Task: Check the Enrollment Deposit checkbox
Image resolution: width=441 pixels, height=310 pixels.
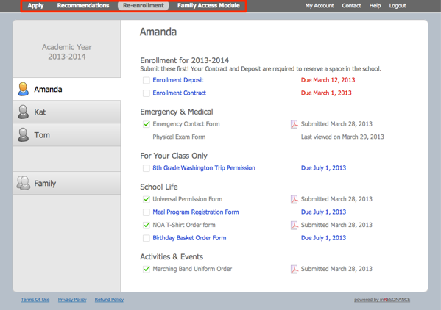Action: tap(147, 80)
